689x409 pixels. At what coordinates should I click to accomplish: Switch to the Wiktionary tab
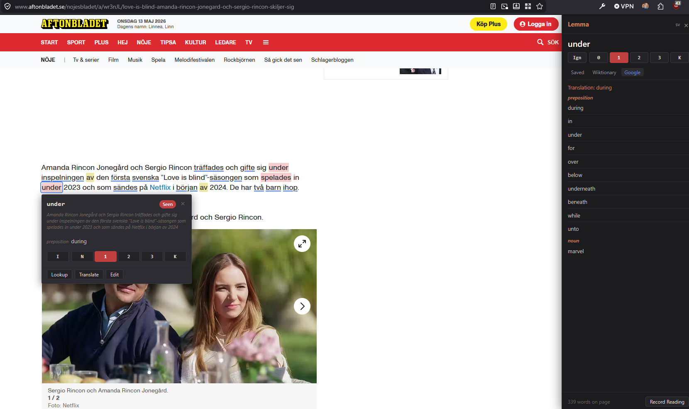(604, 73)
